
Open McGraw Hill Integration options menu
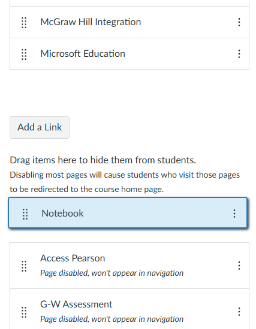[x=239, y=22]
